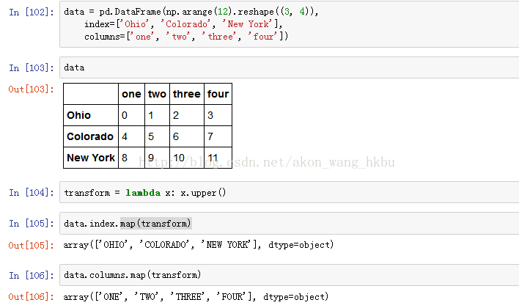
Task: Click the highlighted map(transform) text in In [105]
Action: [155, 224]
